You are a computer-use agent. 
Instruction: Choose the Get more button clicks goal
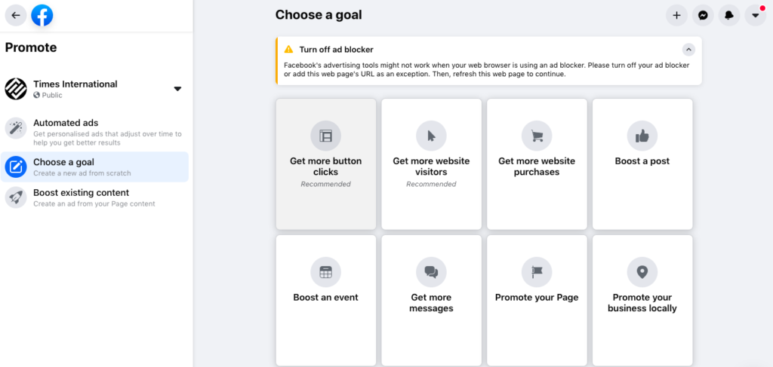326,164
